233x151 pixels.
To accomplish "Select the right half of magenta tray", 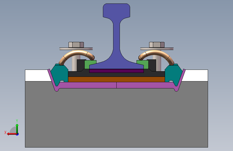I will pos(146,85).
